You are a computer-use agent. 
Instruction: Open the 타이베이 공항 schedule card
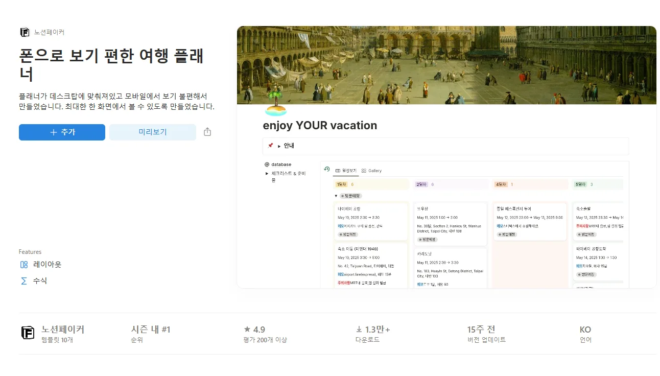[370, 221]
